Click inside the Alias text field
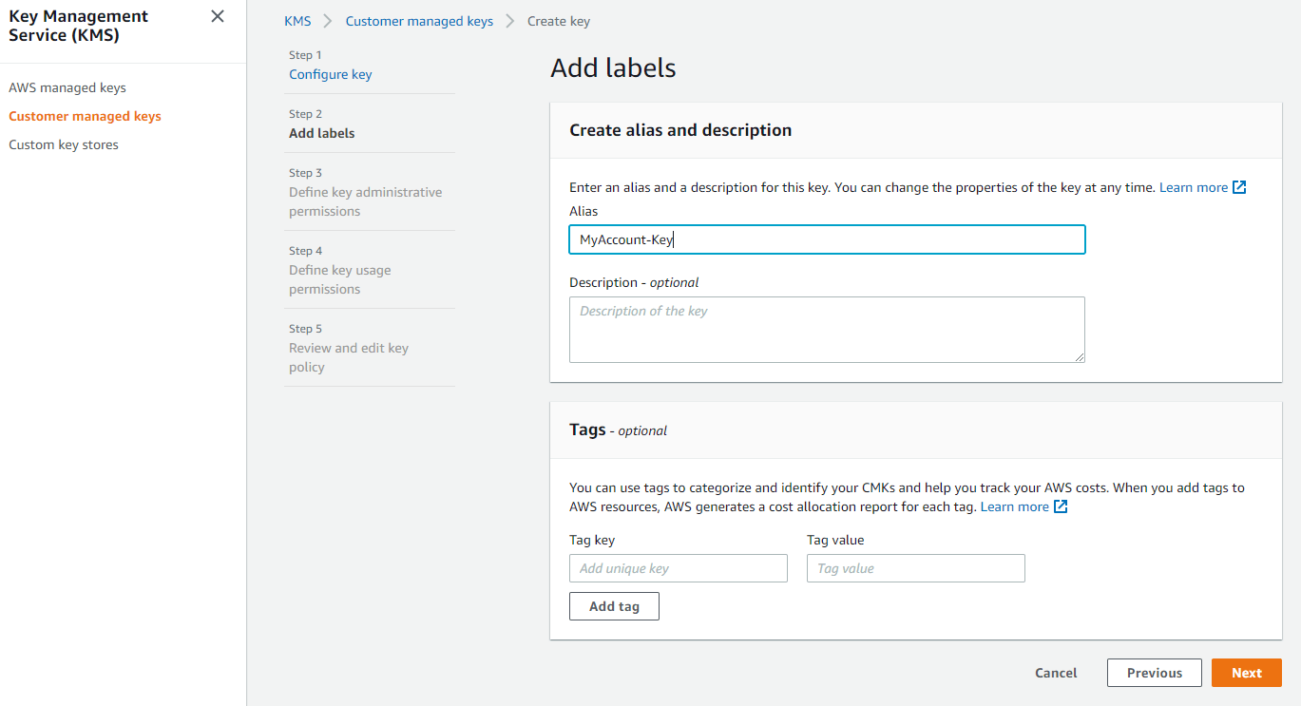The width and height of the screenshot is (1301, 706). click(827, 239)
